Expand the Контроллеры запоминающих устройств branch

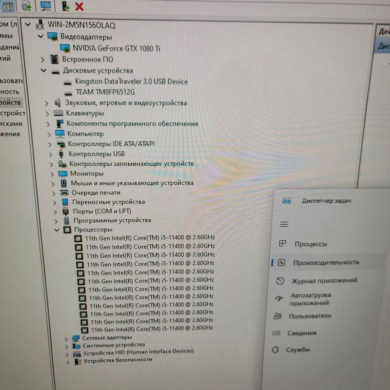pos(51,164)
